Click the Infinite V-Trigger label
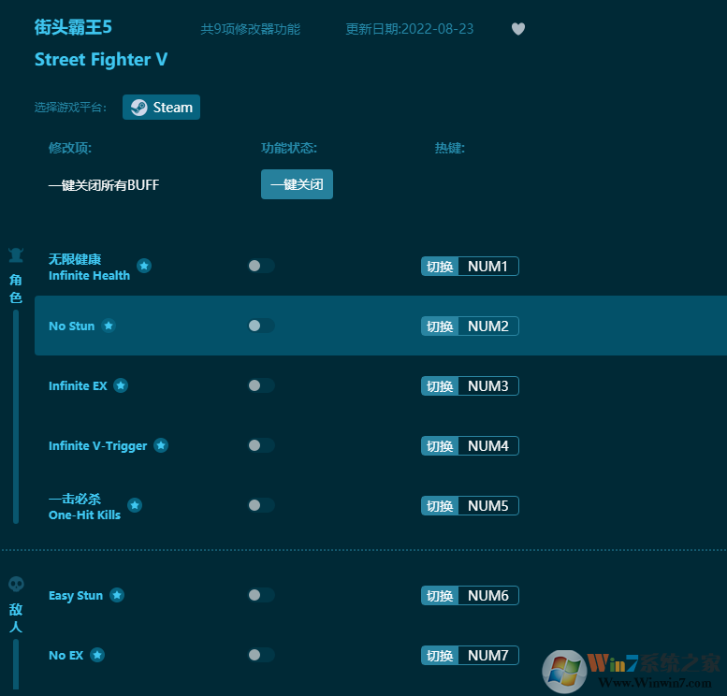Screen dimensions: 727x696 pyautogui.click(x=97, y=446)
